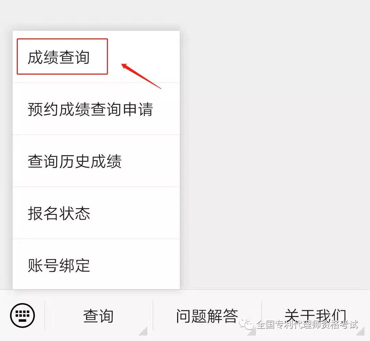
Task: Open the 报名状态 menu item
Action: tap(96, 213)
